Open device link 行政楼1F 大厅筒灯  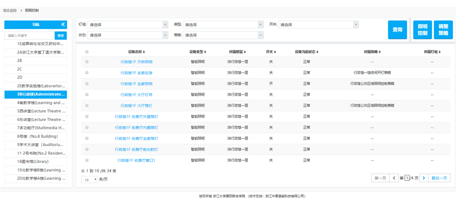click(x=136, y=105)
